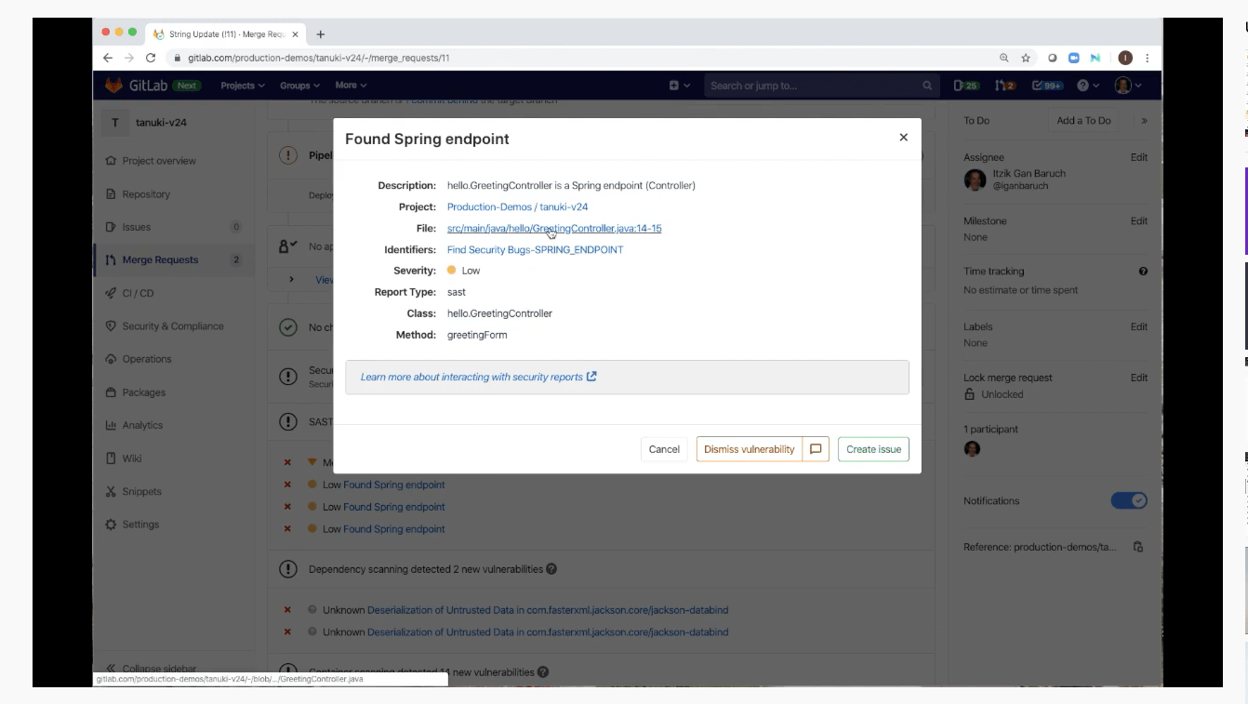The height and width of the screenshot is (704, 1248).
Task: Open the GreetingController.java file link
Action: 553,229
